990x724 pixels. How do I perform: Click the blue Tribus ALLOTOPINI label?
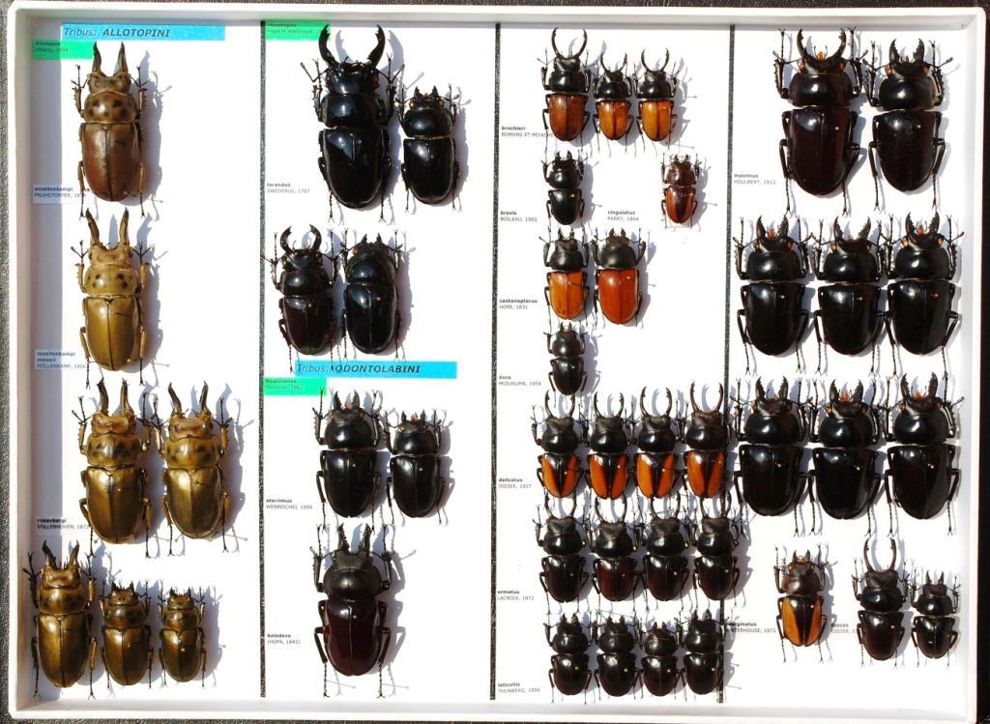[x=142, y=32]
